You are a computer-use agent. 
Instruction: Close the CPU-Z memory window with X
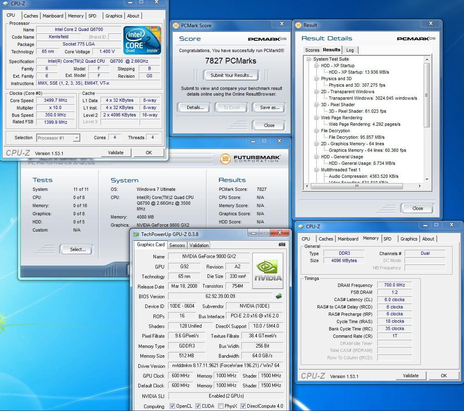[451, 225]
